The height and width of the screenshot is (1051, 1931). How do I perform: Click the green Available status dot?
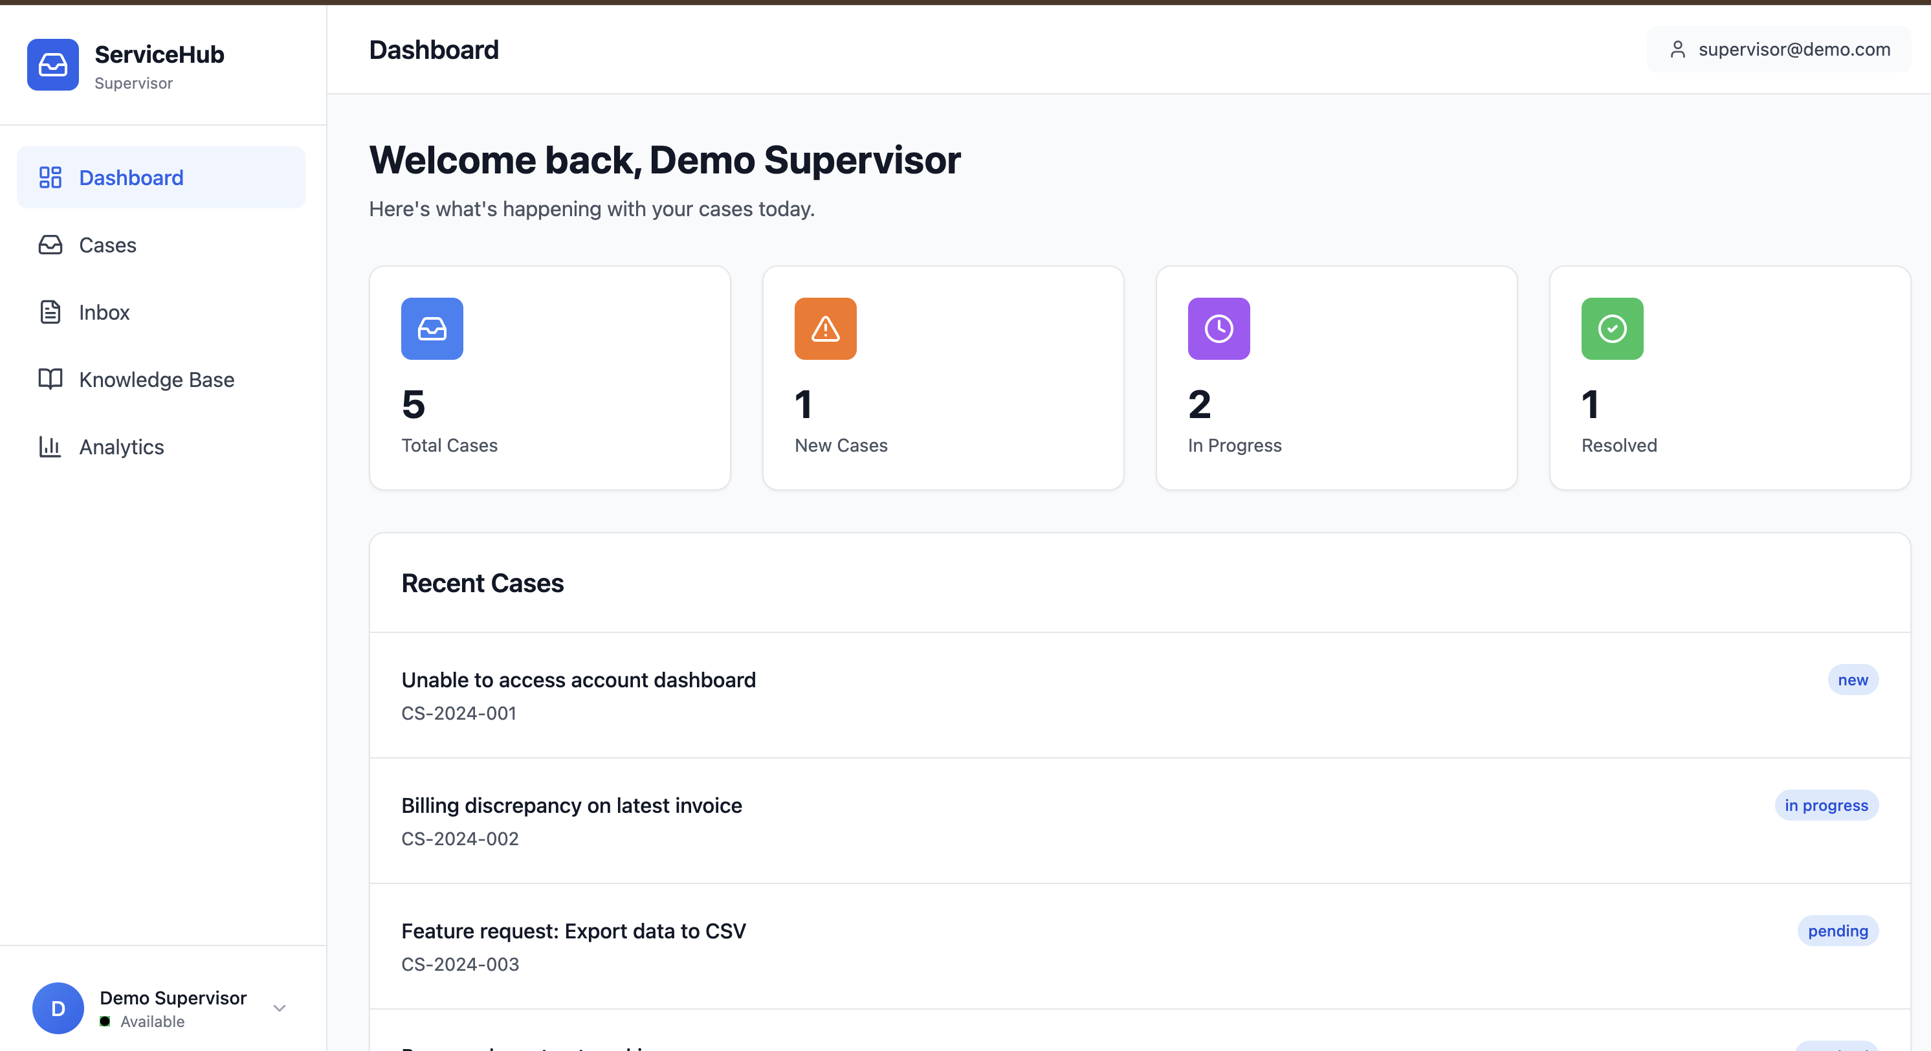(x=105, y=1022)
